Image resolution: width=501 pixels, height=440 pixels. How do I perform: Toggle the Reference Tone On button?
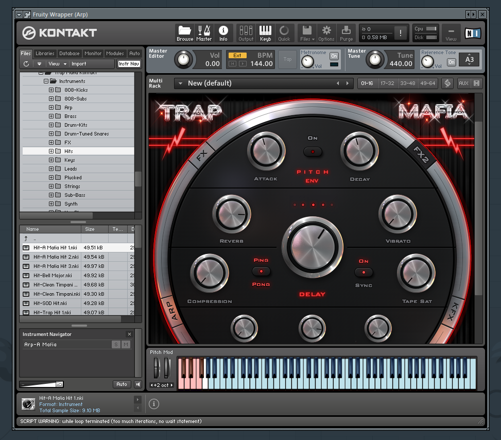[451, 62]
